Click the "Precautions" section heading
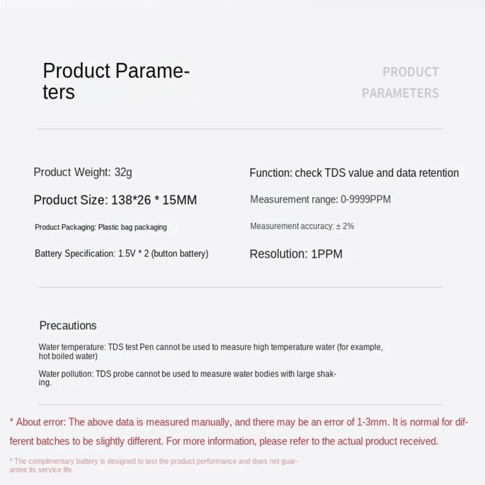Viewport: 485px width, 485px height. tap(68, 326)
